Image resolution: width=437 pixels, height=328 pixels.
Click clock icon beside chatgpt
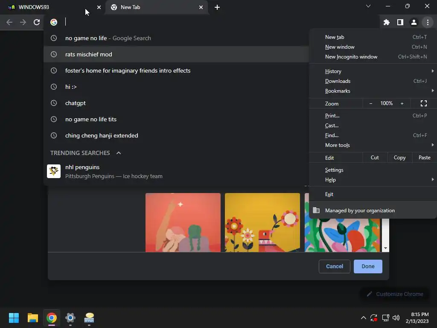54,103
